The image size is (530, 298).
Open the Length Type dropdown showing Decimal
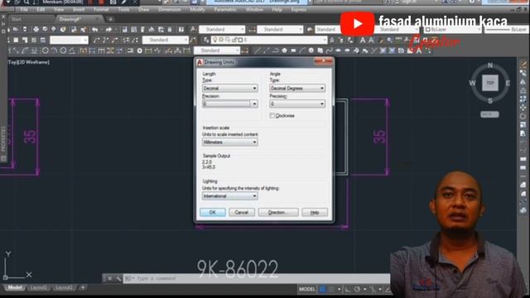(x=230, y=89)
